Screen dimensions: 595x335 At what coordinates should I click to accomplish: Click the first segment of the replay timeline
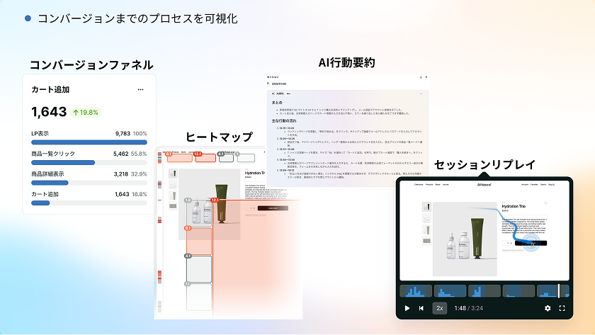click(x=415, y=291)
